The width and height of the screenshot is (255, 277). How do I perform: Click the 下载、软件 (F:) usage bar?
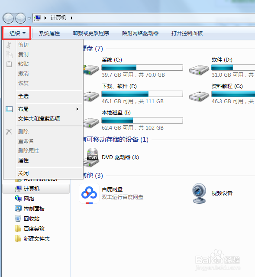pyautogui.click(x=142, y=94)
